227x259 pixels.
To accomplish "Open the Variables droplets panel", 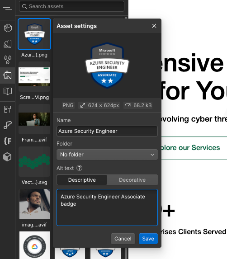I will pyautogui.click(x=8, y=60).
